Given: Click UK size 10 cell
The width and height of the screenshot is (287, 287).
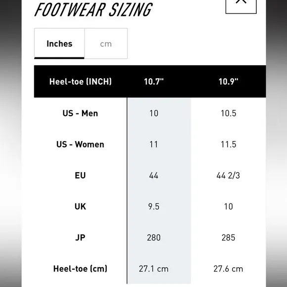Looking at the screenshot, I should click(x=229, y=207).
